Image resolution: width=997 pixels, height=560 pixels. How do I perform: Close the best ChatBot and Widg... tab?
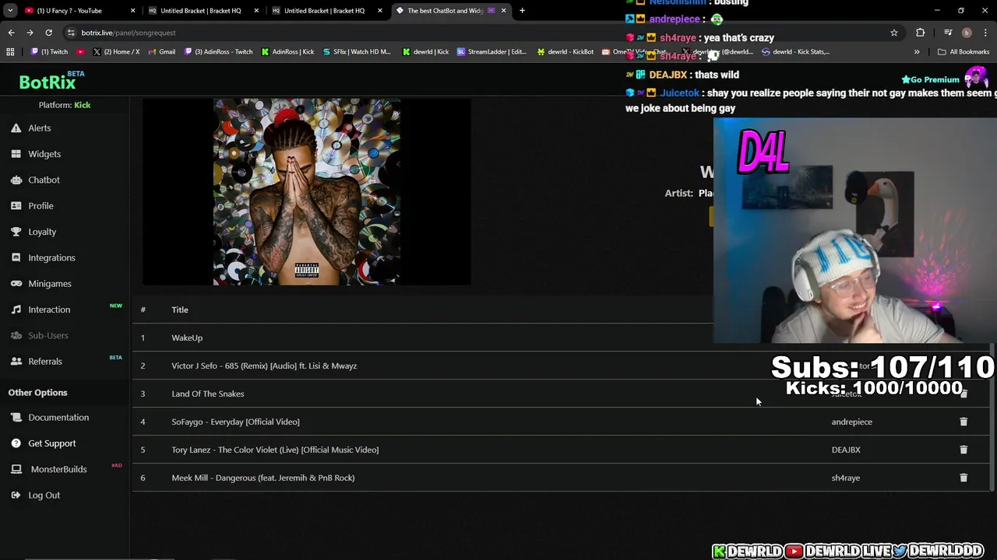pyautogui.click(x=503, y=11)
